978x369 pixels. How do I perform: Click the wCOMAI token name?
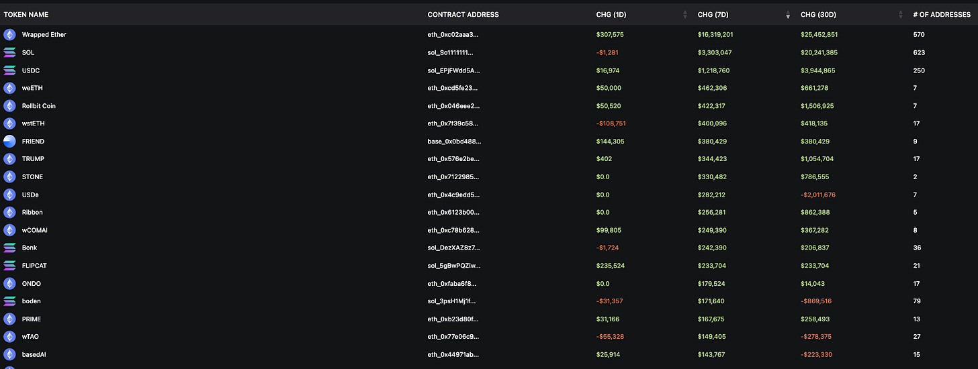point(35,230)
